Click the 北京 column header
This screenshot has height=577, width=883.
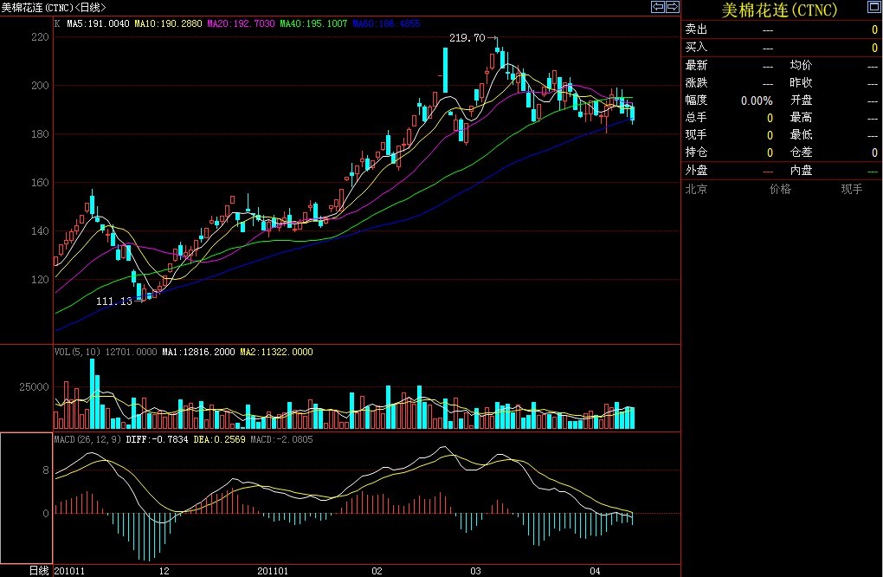[x=697, y=189]
